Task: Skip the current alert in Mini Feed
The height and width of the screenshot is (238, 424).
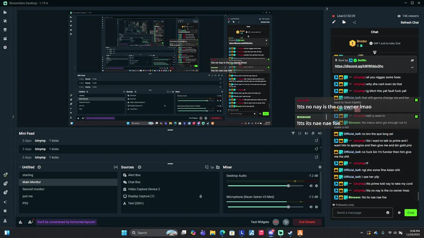Action: [x=306, y=133]
